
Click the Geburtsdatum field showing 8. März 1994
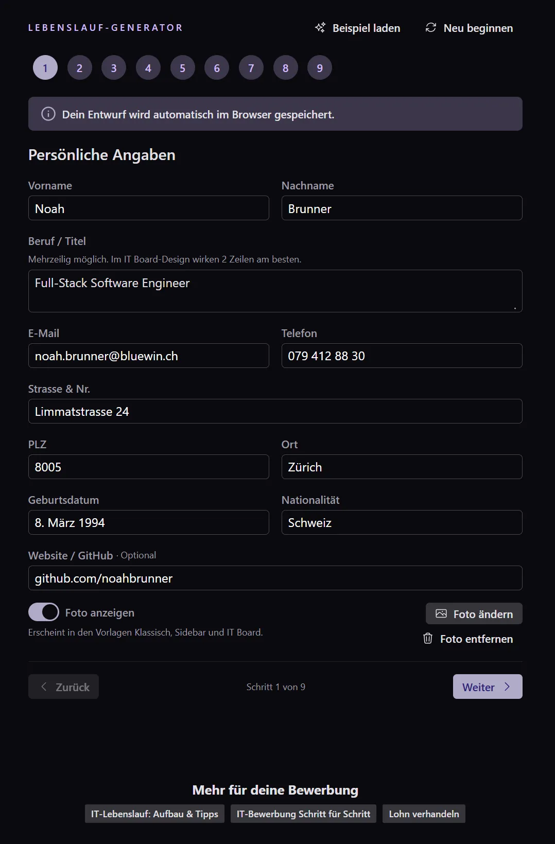149,522
